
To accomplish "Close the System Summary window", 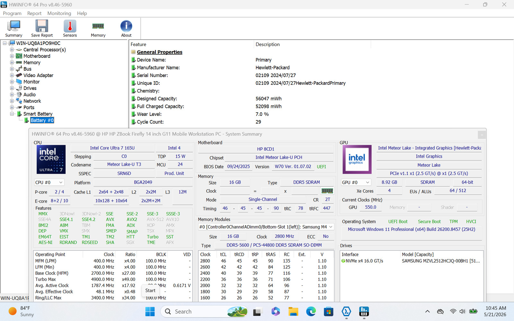I will pyautogui.click(x=482, y=135).
